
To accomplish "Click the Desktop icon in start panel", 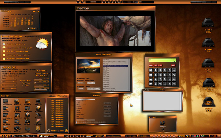I will (28, 101).
